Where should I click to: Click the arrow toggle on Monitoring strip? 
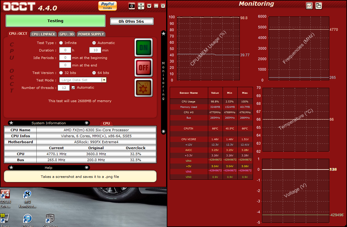(163, 131)
